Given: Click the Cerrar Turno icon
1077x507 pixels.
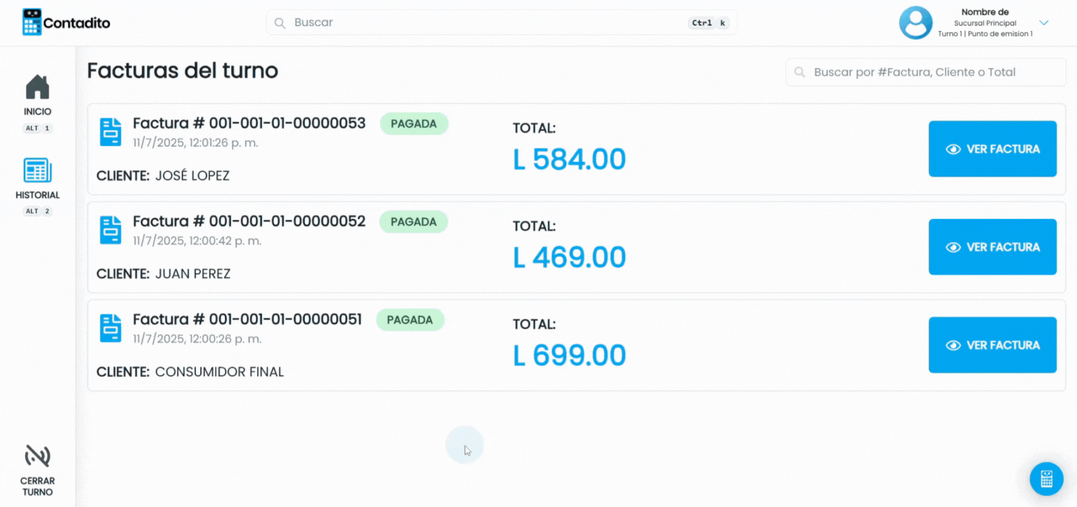Looking at the screenshot, I should coord(38,456).
